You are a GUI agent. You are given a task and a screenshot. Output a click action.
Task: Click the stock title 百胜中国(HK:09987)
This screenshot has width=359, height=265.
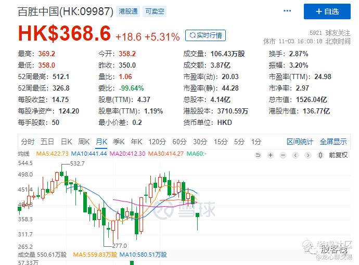tap(66, 11)
